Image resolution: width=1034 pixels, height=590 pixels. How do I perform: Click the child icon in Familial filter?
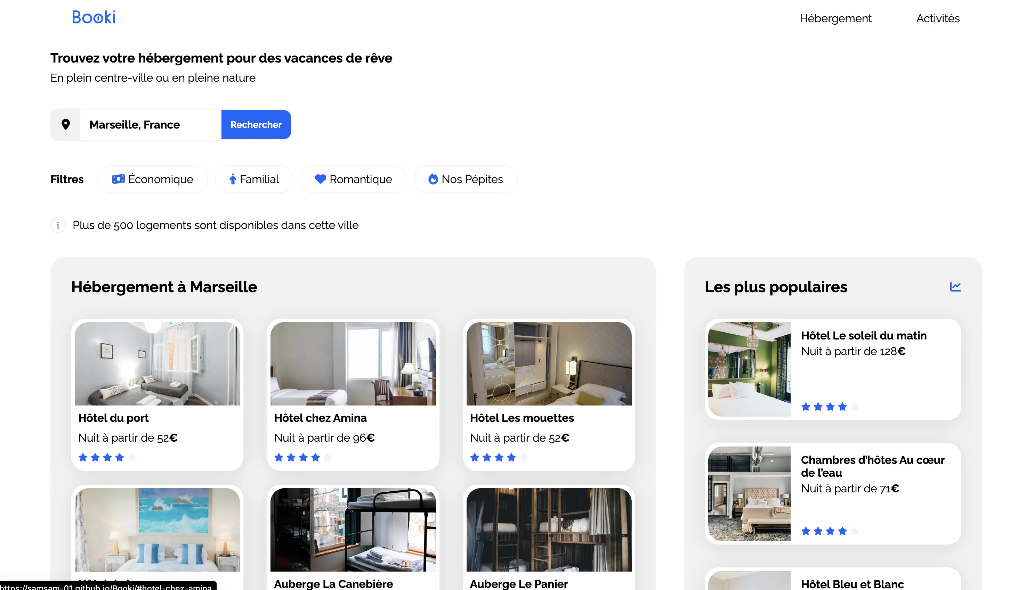[233, 179]
